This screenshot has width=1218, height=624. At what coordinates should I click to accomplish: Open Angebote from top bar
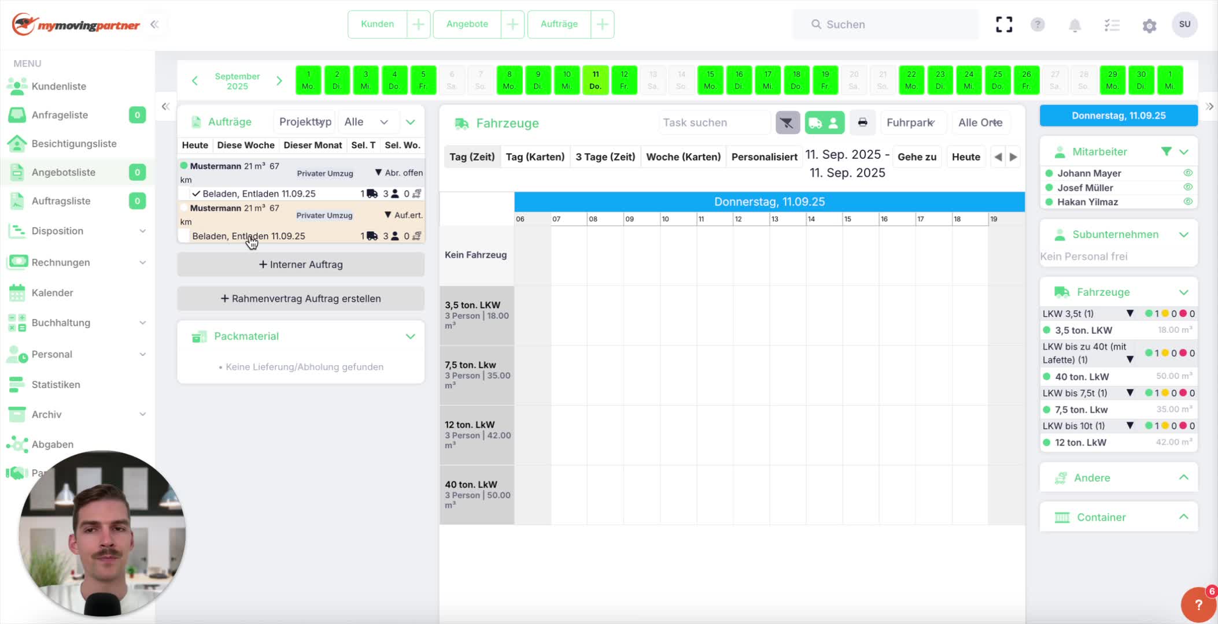[x=467, y=24]
